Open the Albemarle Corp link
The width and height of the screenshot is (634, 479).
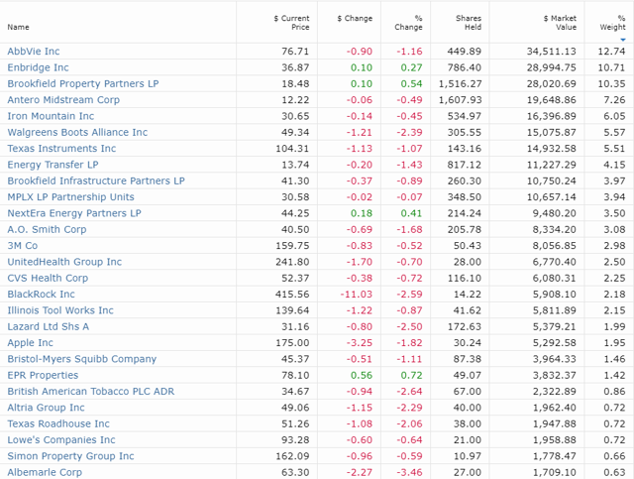point(45,472)
